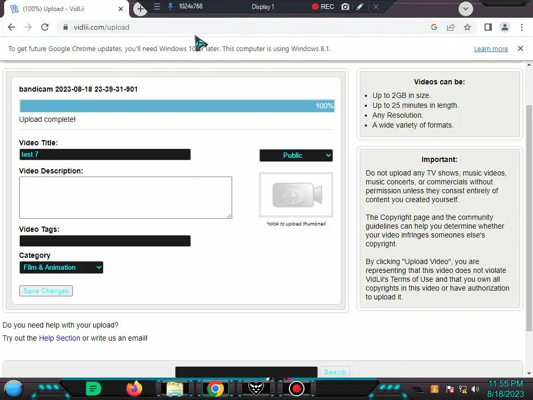This screenshot has width=533, height=400.
Task: Select the (100%) Upload - VidLii tab
Action: point(65,9)
